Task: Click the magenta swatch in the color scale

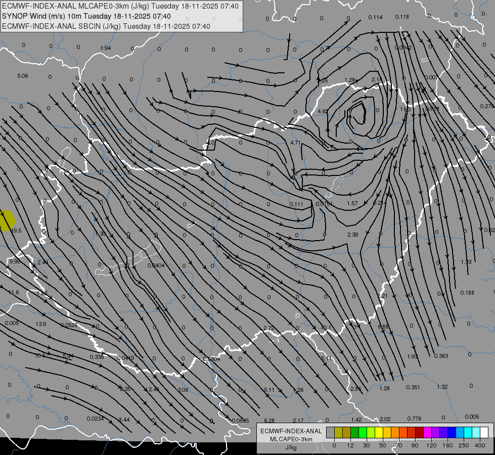Action: click(428, 432)
